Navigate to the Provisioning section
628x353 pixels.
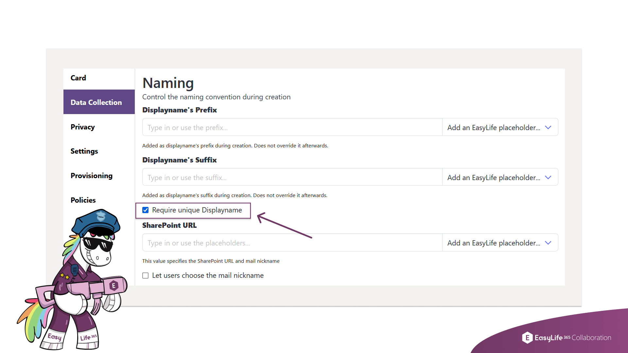click(92, 176)
